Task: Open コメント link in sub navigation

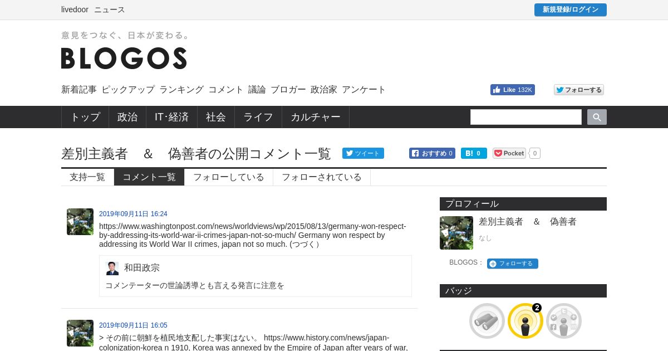Action: [226, 90]
